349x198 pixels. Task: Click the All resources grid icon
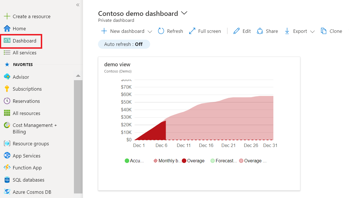tap(7, 113)
